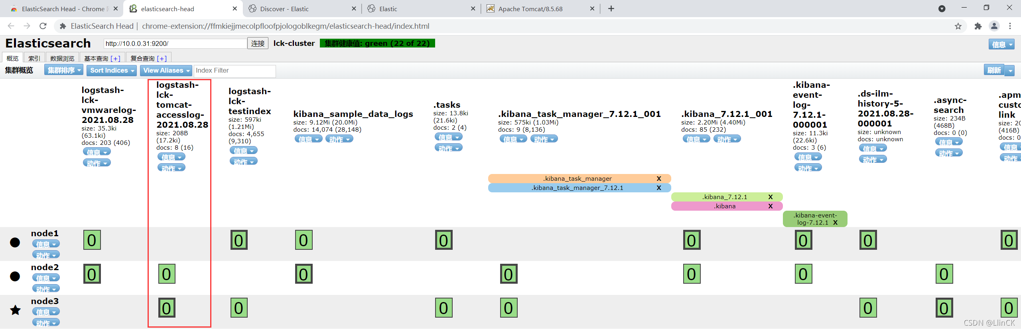Select node3 shard 0 of .ds-ilm-history-5
Viewport: 1021px width, 330px height.
[x=868, y=308]
